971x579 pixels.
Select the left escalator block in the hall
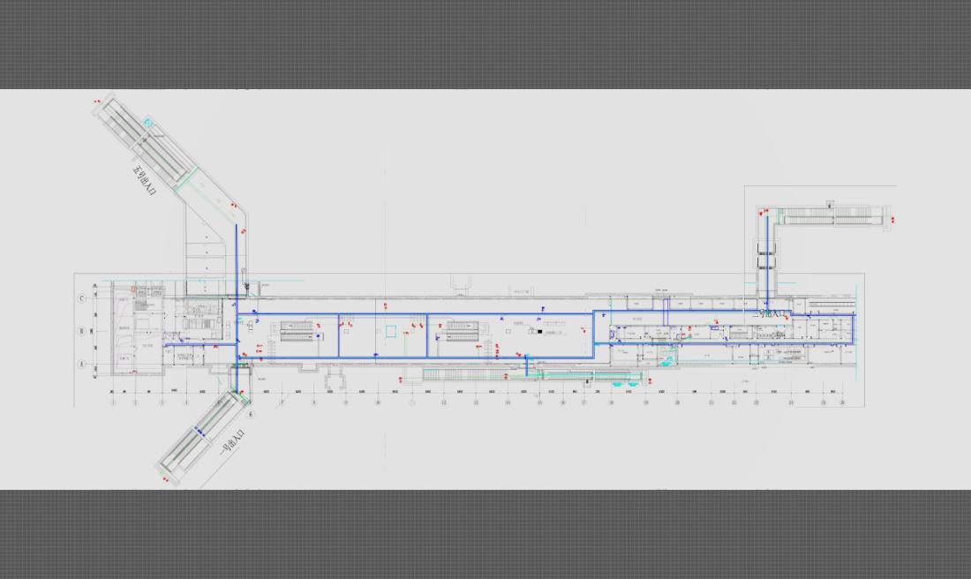click(x=297, y=331)
